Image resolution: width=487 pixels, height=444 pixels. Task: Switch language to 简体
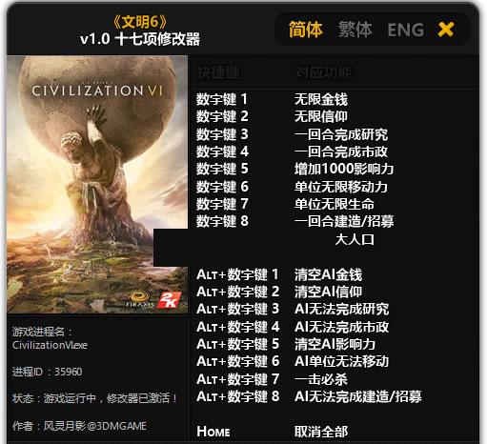306,30
